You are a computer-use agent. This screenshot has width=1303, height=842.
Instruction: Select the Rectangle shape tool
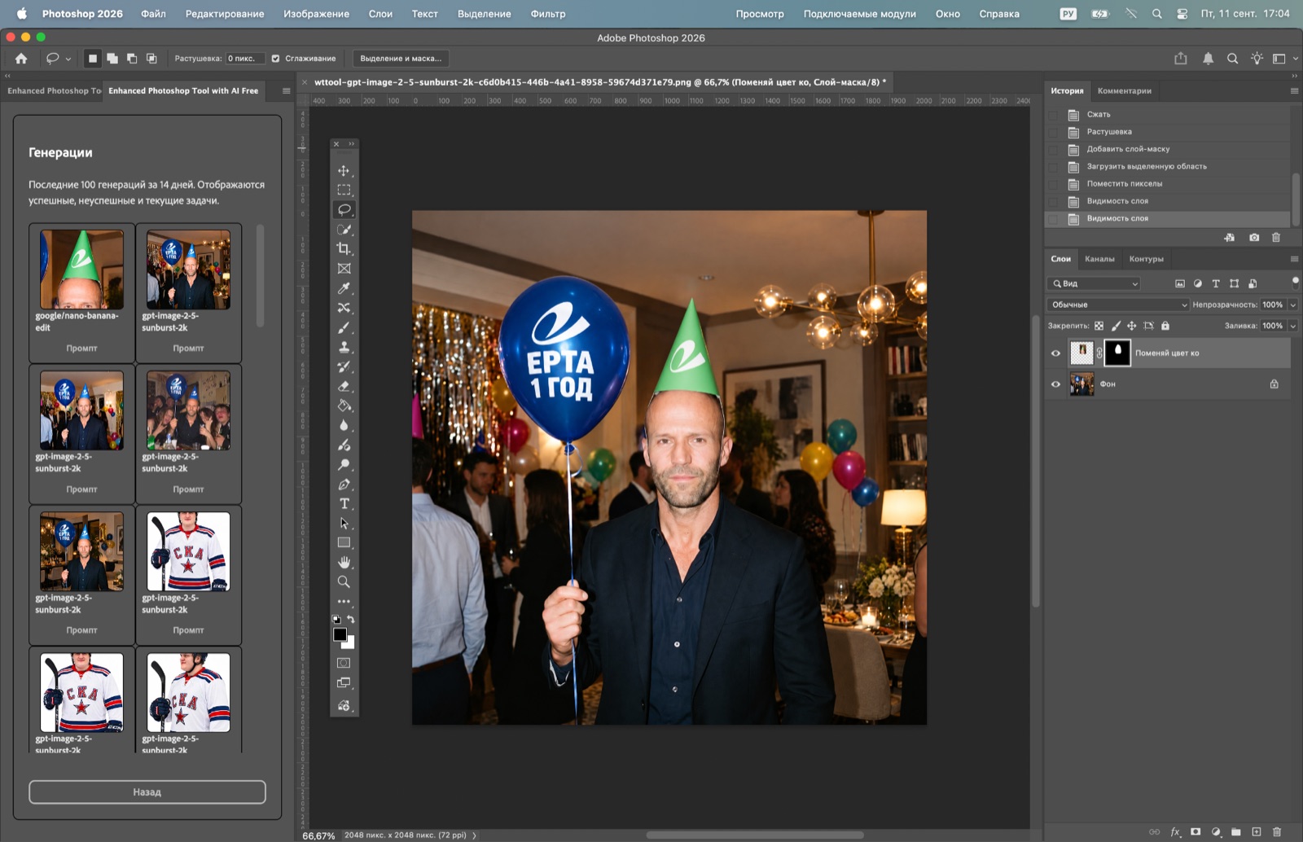[344, 543]
